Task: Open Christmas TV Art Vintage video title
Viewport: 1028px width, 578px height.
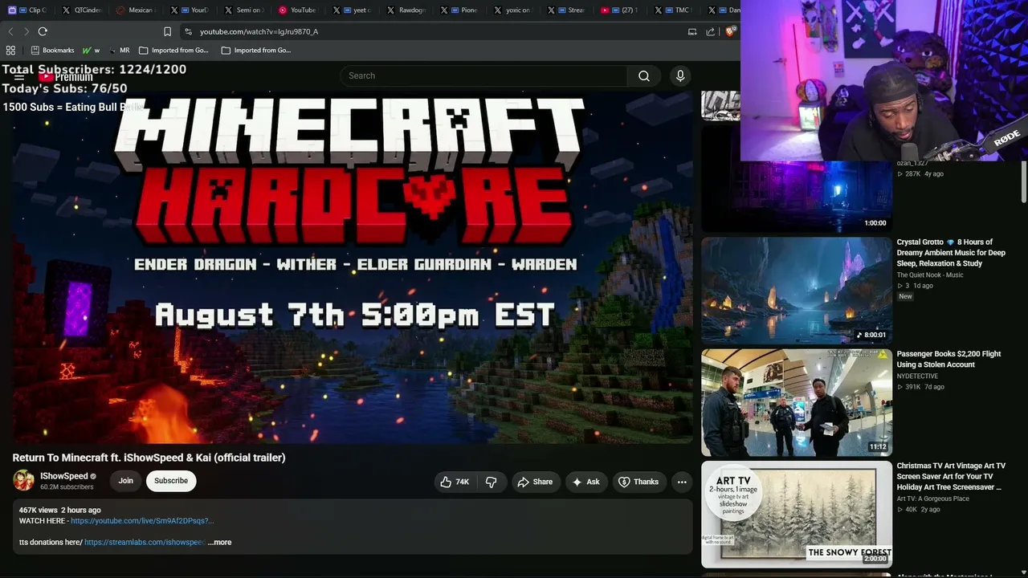Action: 951,476
